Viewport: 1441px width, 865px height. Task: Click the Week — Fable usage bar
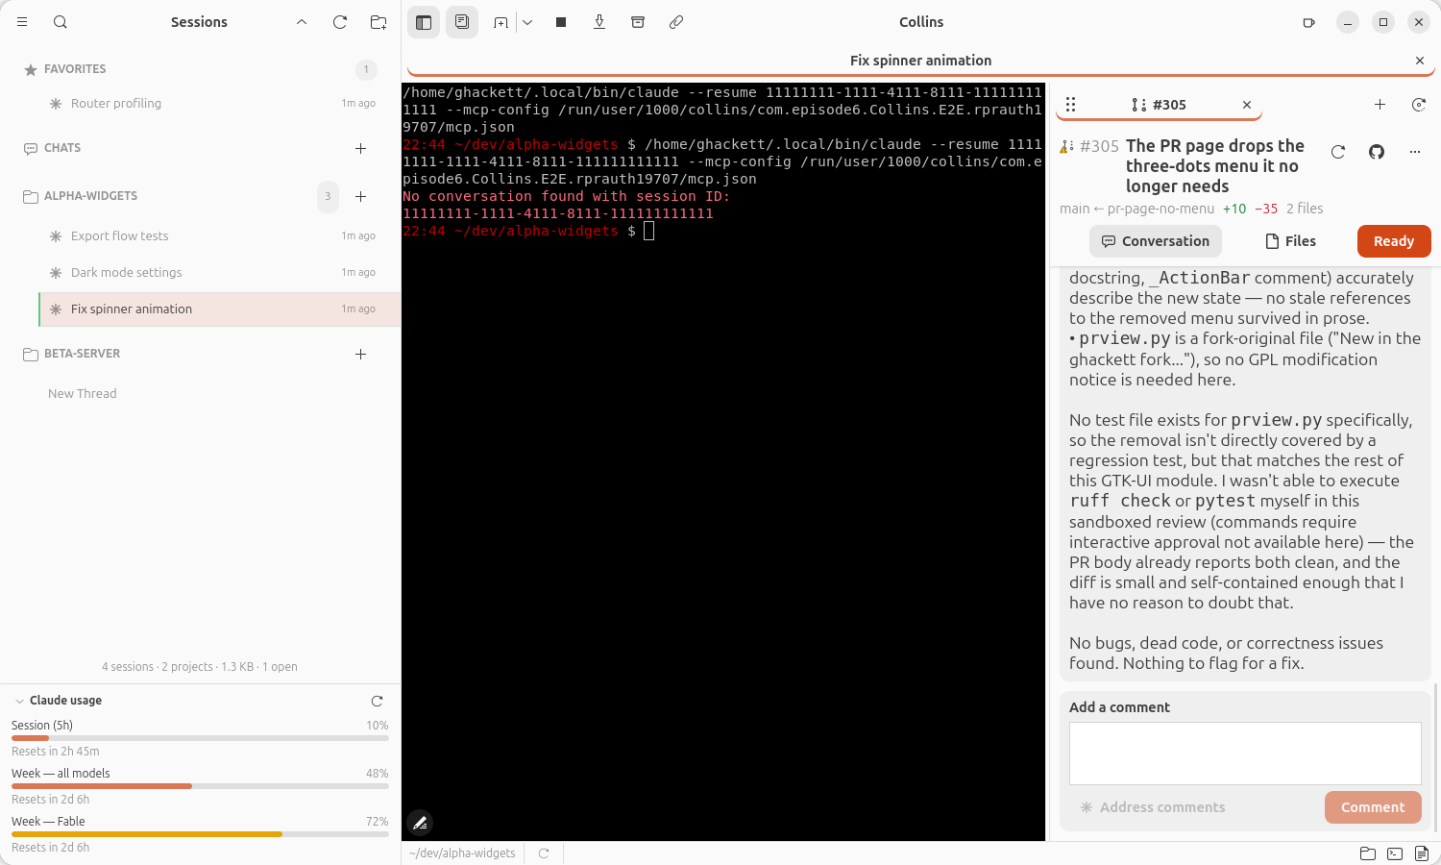click(200, 834)
